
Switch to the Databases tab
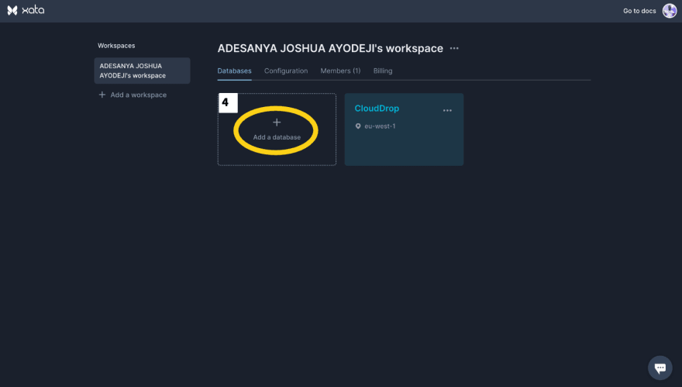[234, 71]
